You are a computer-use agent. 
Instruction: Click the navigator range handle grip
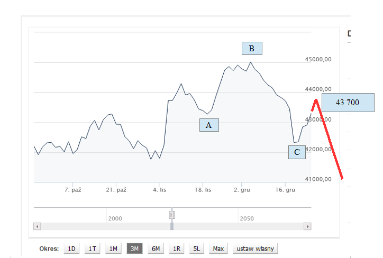pyautogui.click(x=171, y=215)
